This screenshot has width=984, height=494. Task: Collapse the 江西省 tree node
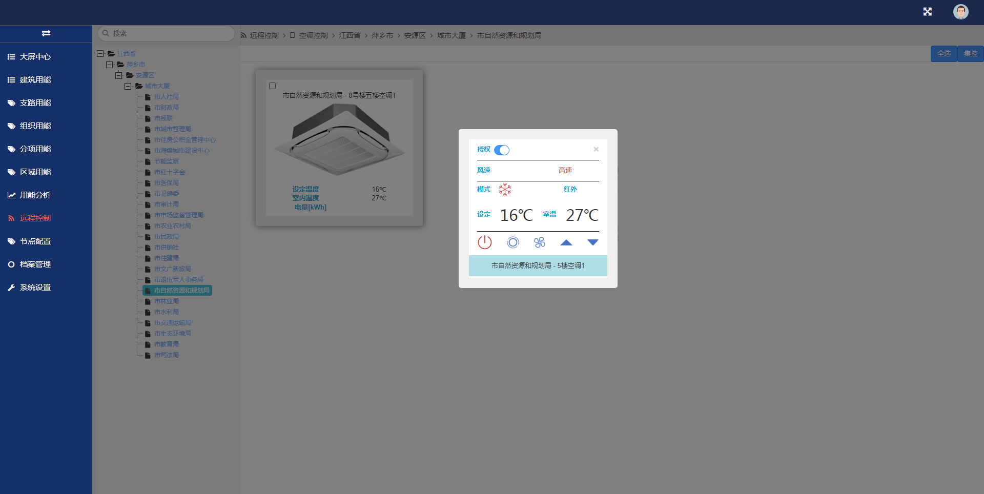[100, 53]
